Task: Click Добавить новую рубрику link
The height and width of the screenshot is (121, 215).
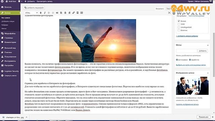Action: click(187, 36)
